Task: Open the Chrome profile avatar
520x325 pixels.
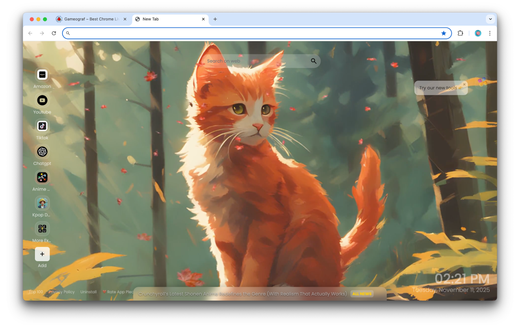Action: coord(478,33)
